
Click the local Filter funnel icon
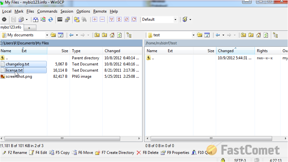pyautogui.click(x=61, y=35)
